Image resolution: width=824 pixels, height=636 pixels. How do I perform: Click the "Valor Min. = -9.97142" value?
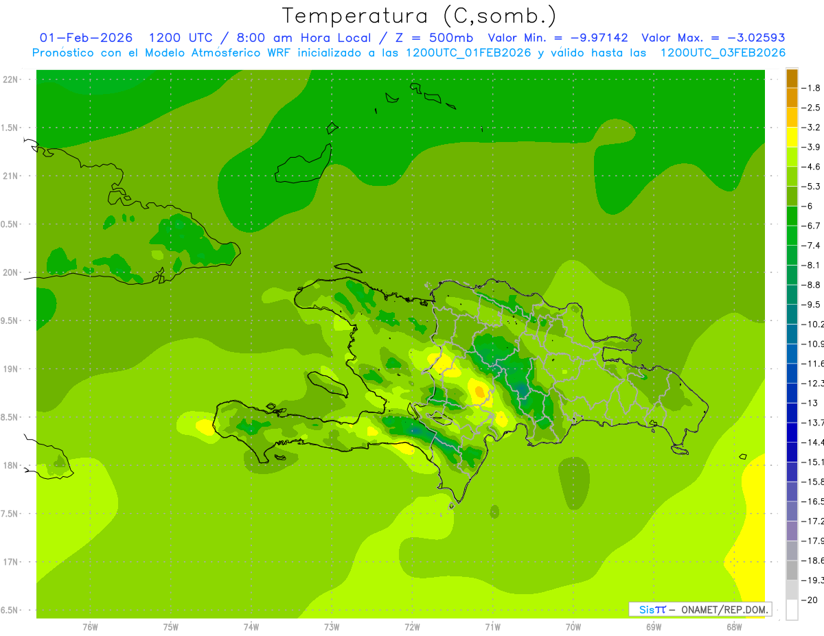(558, 38)
